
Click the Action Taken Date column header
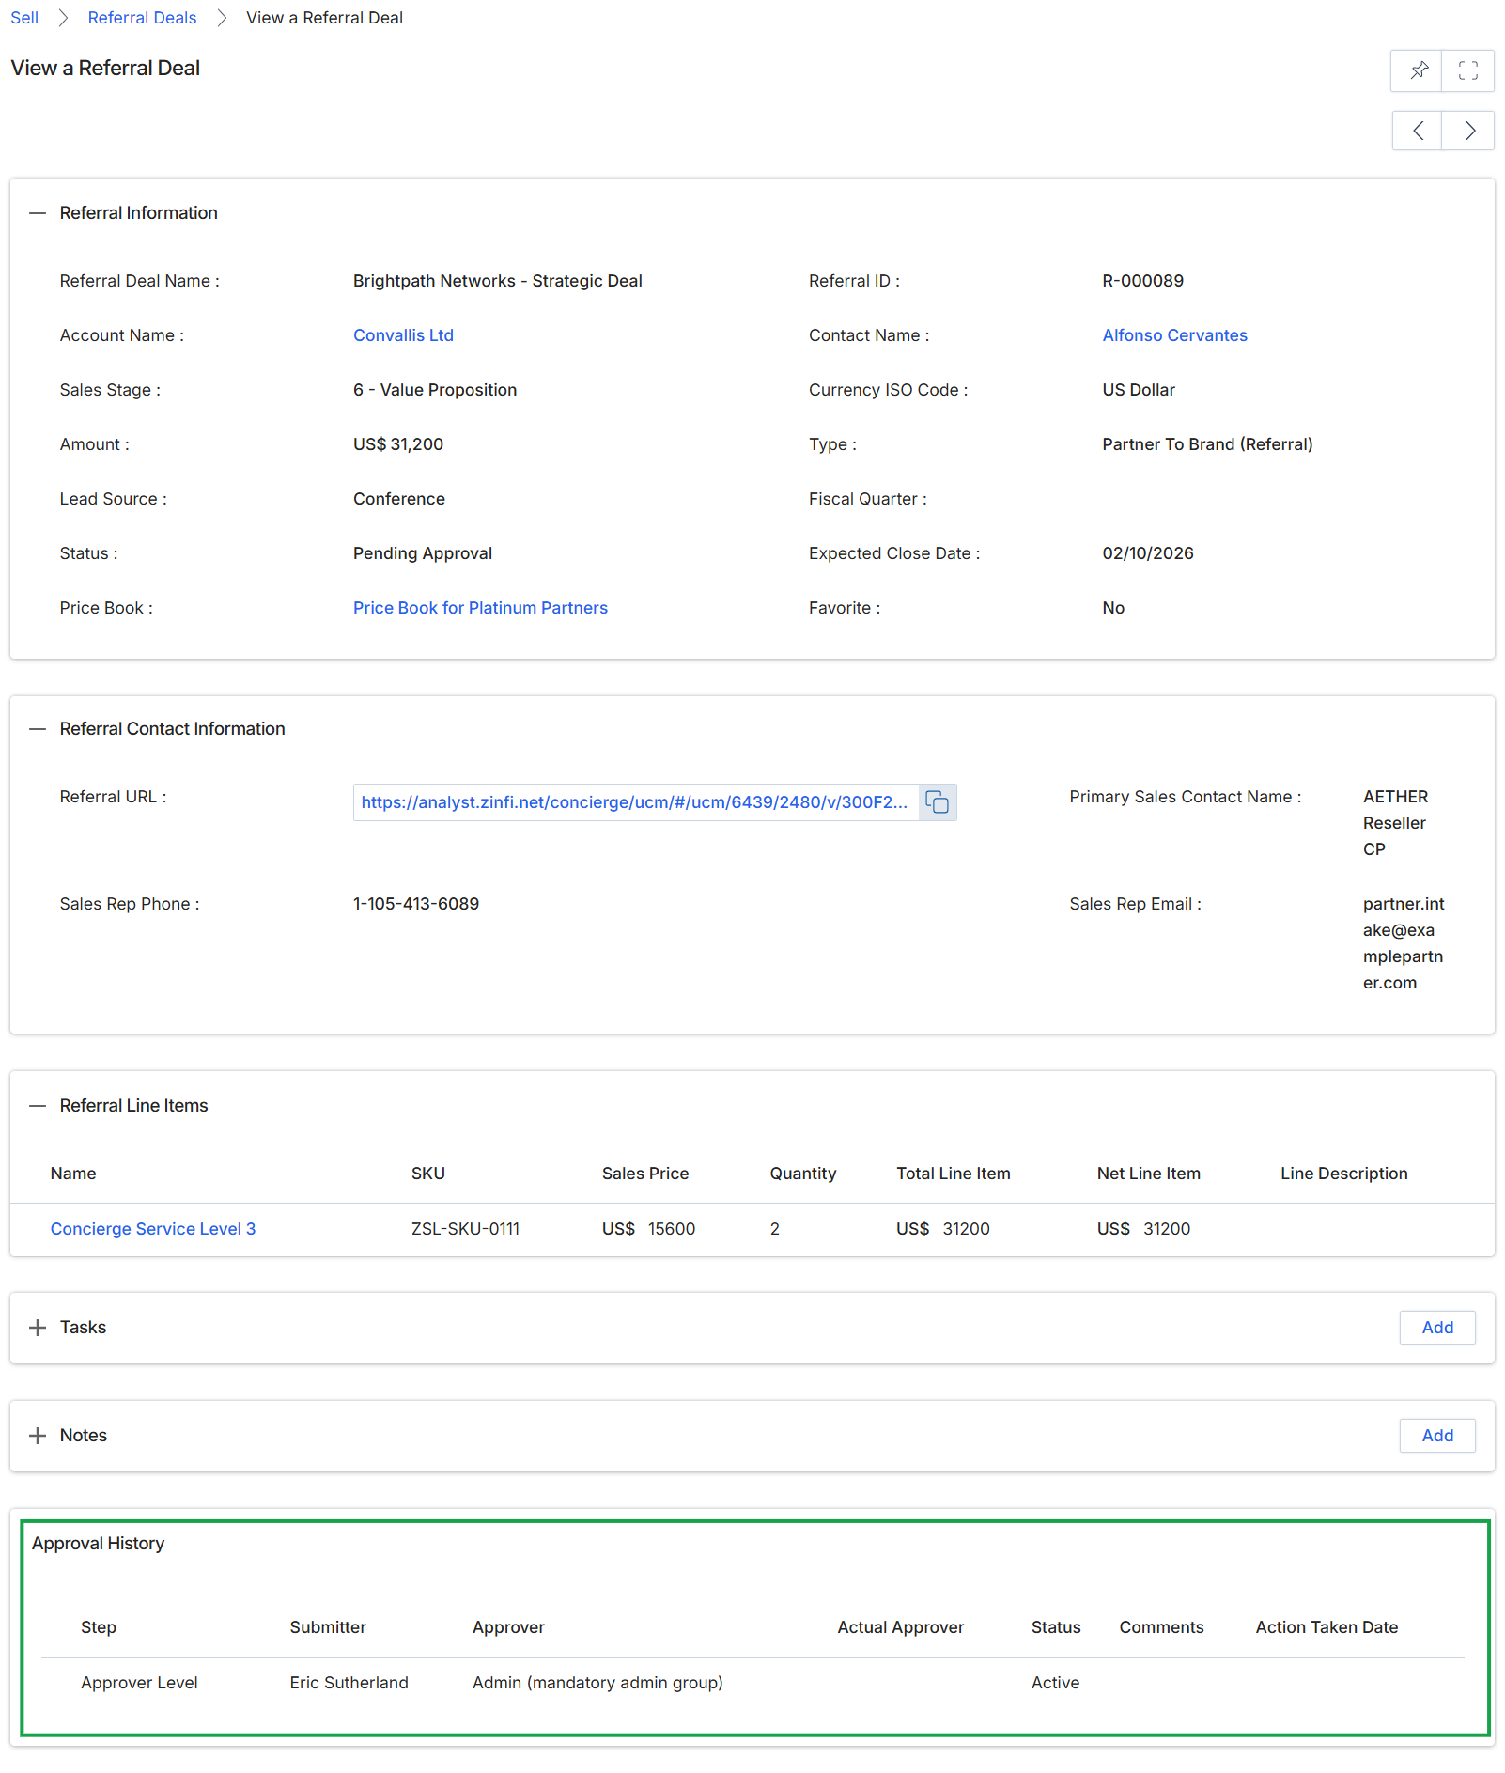(x=1327, y=1627)
